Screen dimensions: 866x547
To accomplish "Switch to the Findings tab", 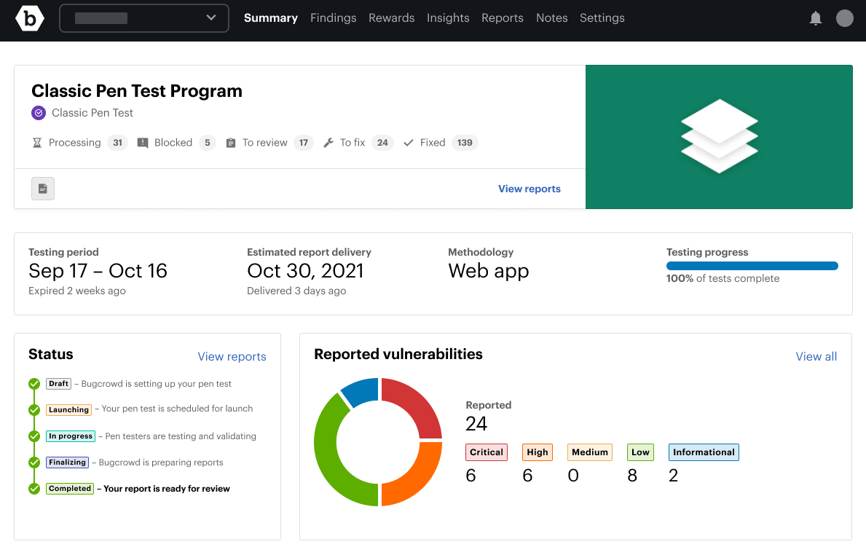I will (333, 18).
